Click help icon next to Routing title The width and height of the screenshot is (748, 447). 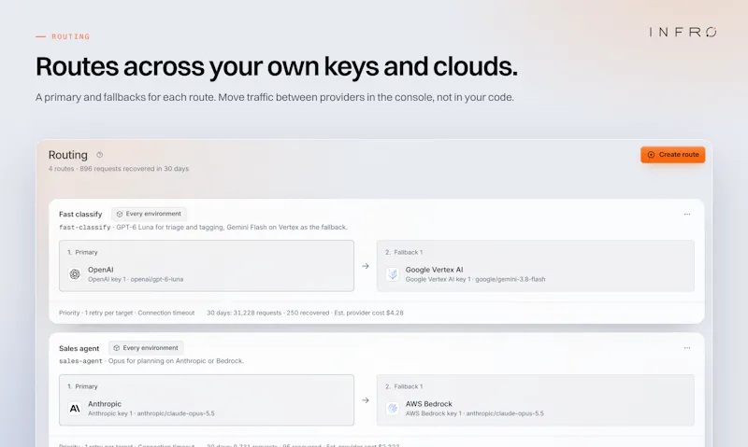100,155
